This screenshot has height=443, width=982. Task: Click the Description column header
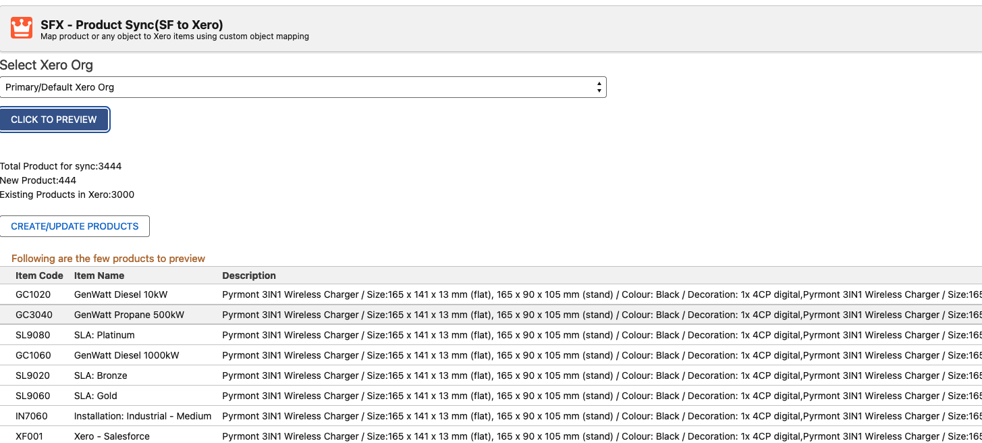pos(249,276)
